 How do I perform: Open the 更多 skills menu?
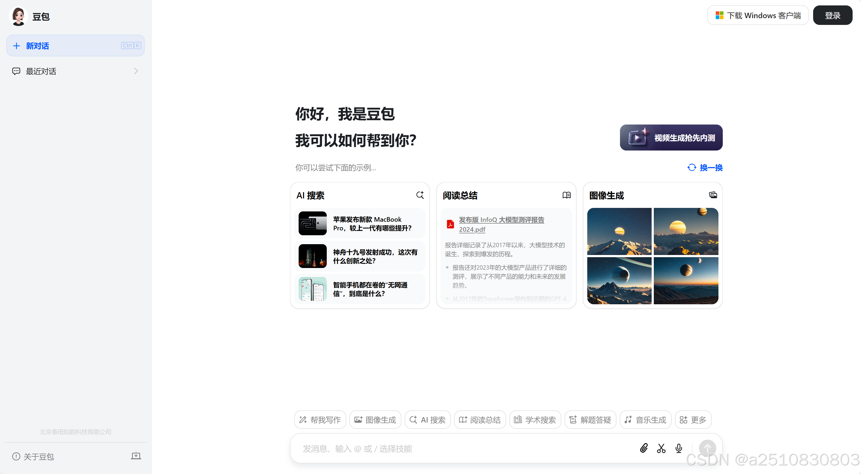tap(693, 420)
